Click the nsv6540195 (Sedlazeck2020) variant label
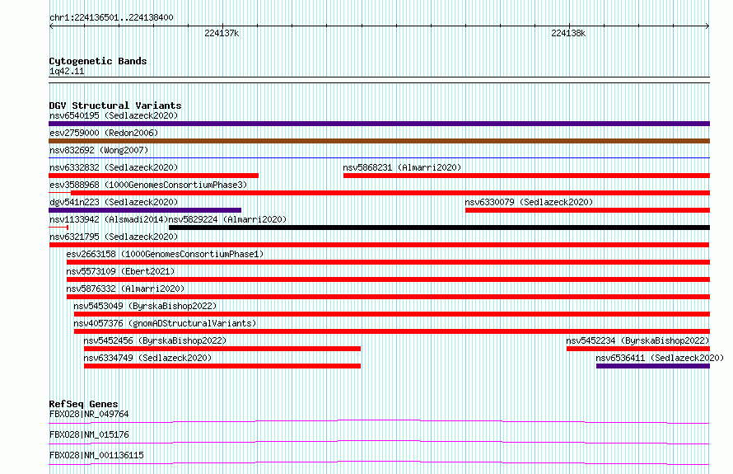 click(x=114, y=115)
